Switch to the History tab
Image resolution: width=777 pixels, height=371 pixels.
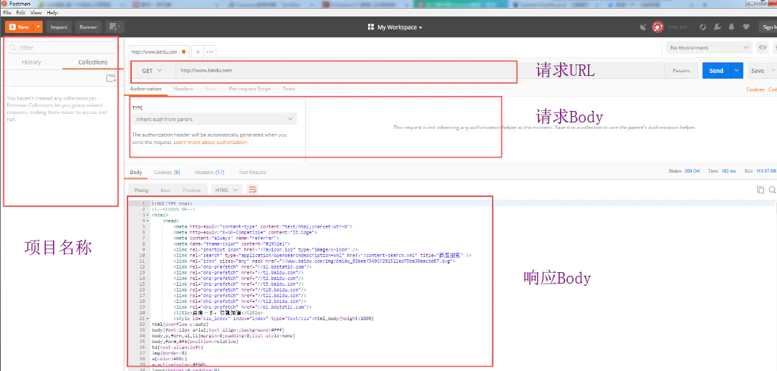pyautogui.click(x=32, y=62)
